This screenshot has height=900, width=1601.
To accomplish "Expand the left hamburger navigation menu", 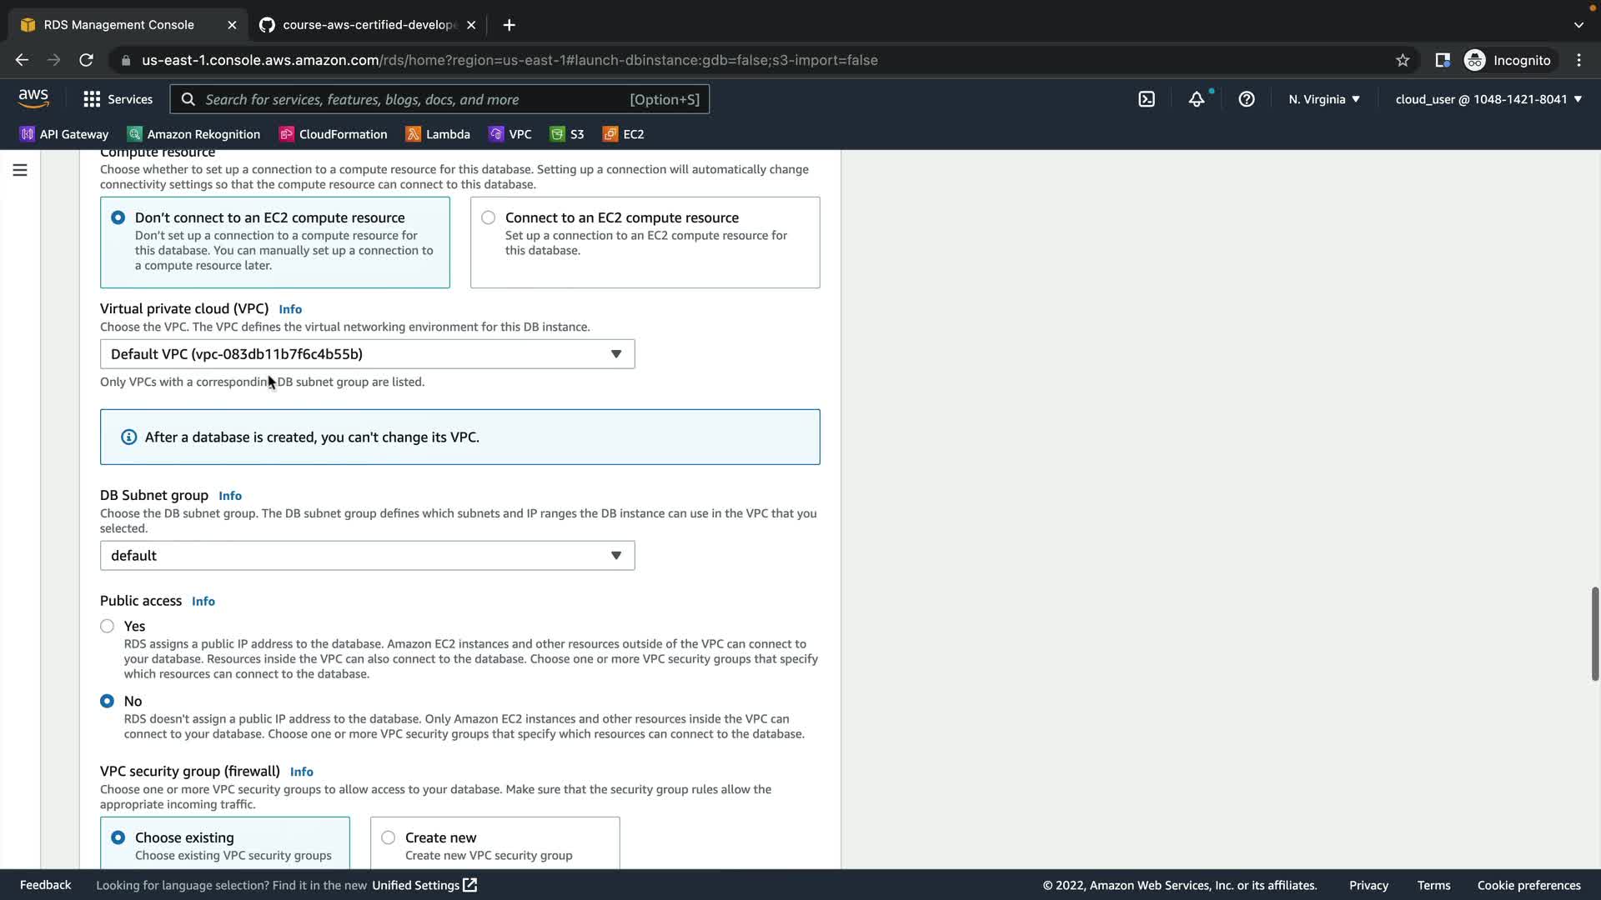I will coord(20,170).
